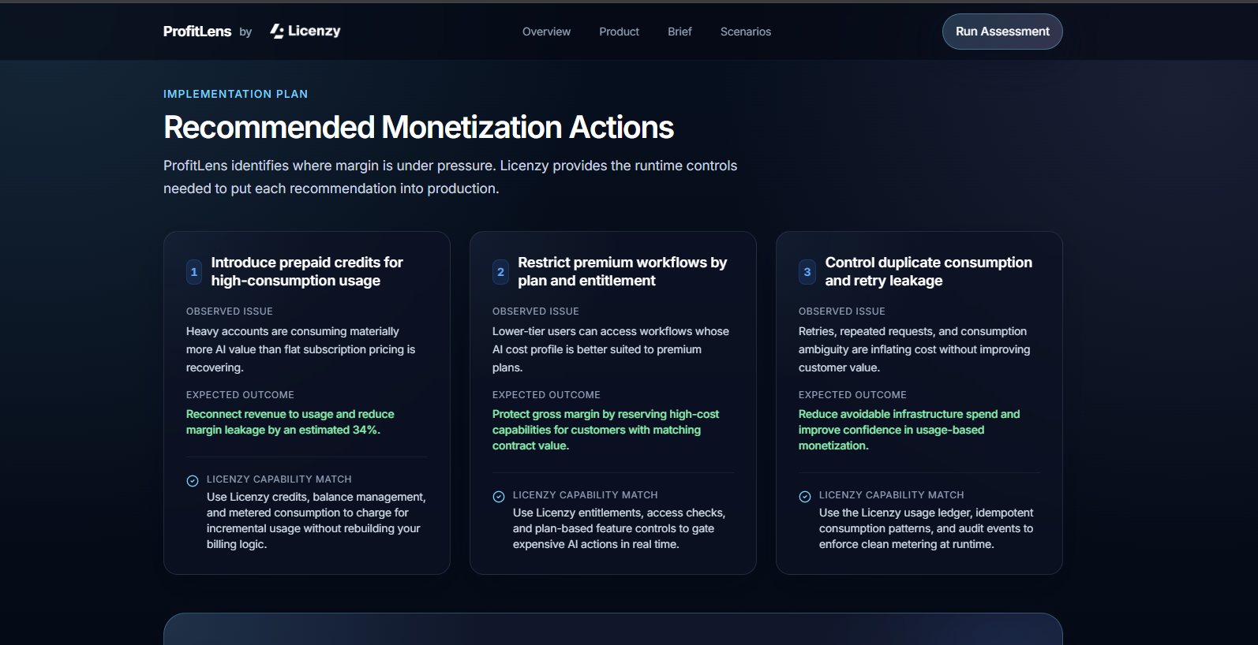The height and width of the screenshot is (645, 1258).
Task: Click the intro paragraph starting 'ProfitLens identifies where margin'
Action: [x=450, y=177]
